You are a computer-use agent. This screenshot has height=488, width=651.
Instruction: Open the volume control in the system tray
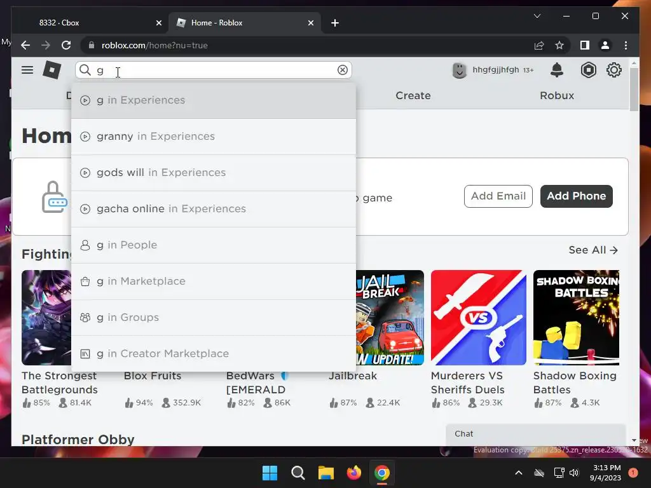(x=574, y=473)
